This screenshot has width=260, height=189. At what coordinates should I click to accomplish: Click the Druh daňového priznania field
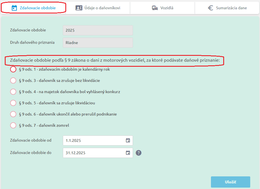point(98,43)
